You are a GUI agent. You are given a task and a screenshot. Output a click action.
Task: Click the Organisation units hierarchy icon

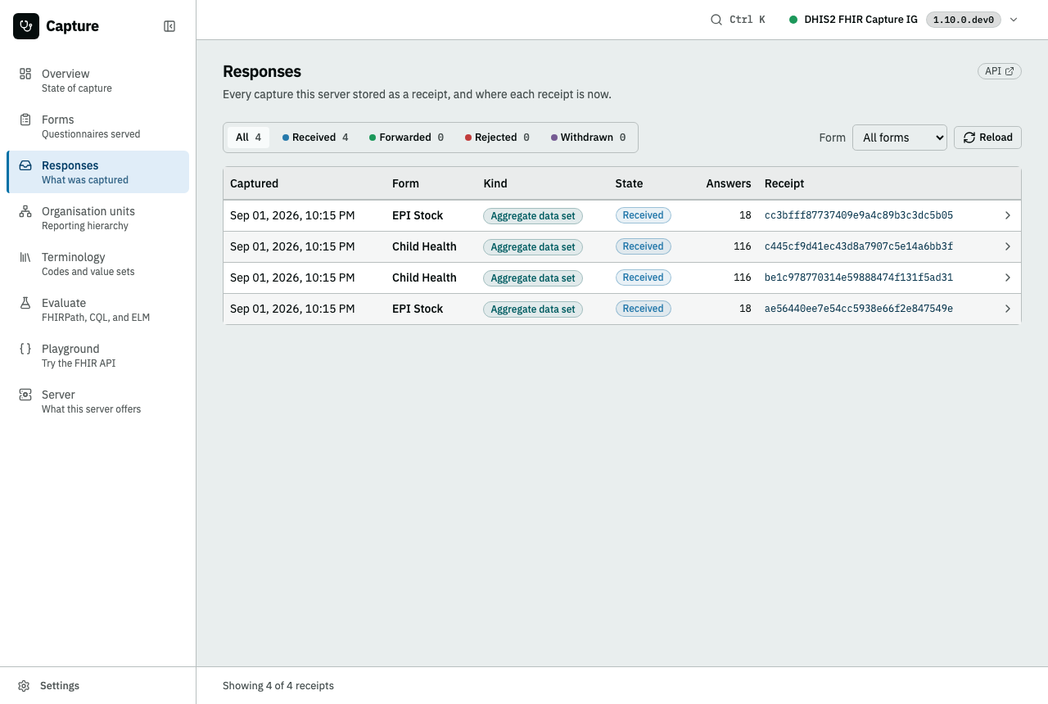click(25, 211)
